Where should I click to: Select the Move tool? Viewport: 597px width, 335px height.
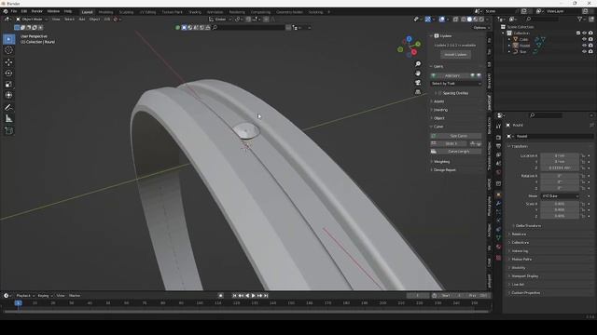tap(8, 62)
